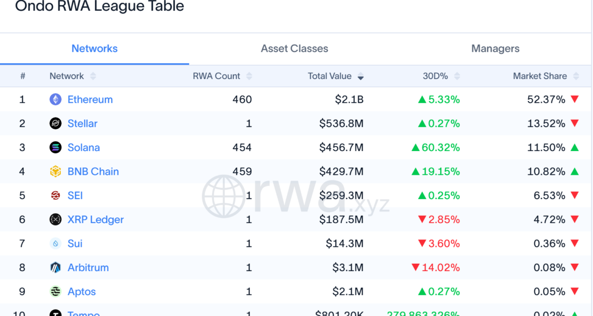This screenshot has height=316, width=593.
Task: Click the XRP Ledger logo icon
Action: [x=55, y=219]
